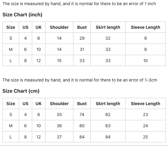Click Skirt length header in inch table
The height and width of the screenshot is (146, 168).
coord(108,27)
